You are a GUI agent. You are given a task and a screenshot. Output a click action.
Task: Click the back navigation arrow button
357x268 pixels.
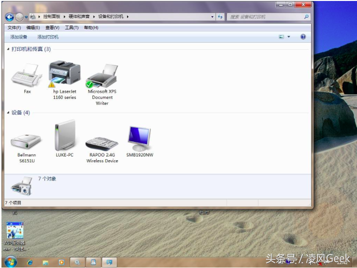[x=9, y=17]
